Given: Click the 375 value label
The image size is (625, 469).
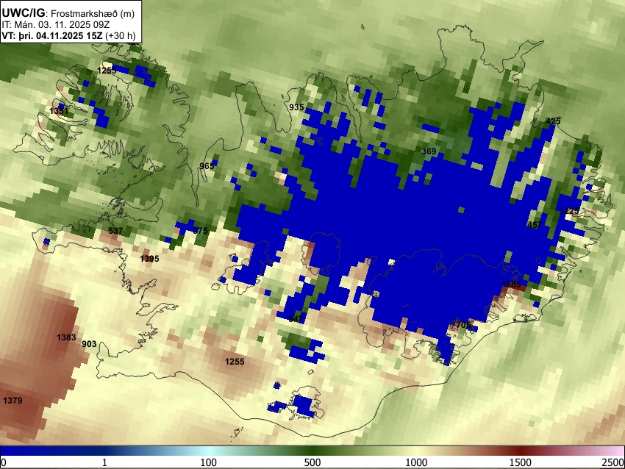Looking at the screenshot, I should click(x=201, y=231).
